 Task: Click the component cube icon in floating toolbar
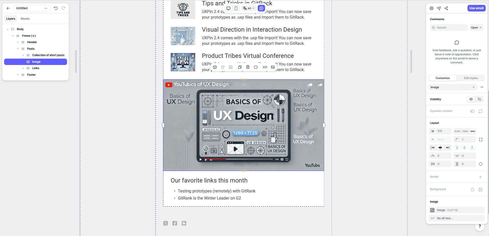[x=215, y=67]
